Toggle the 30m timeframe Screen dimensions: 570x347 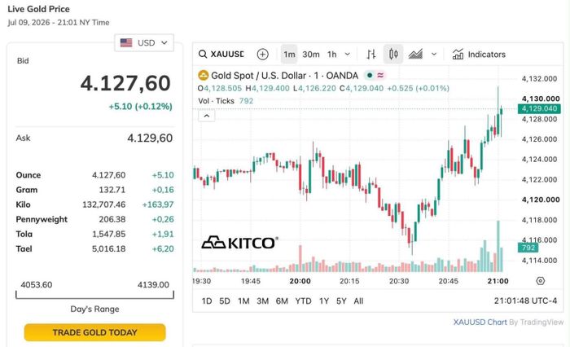point(311,55)
